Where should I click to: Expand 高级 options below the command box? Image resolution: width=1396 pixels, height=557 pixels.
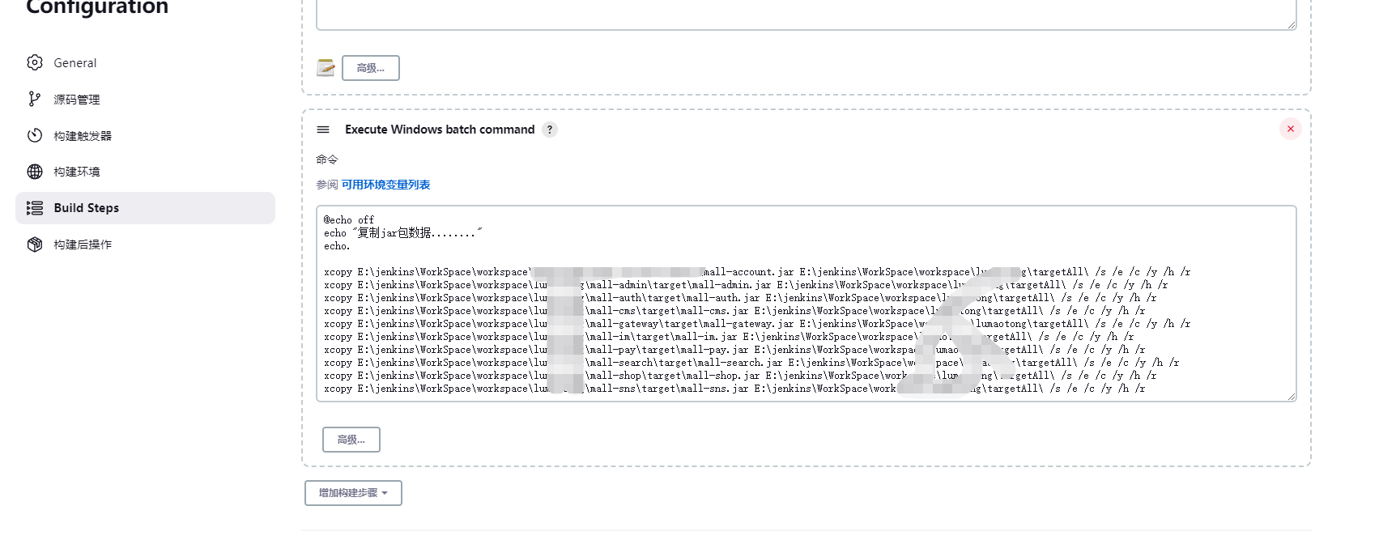[x=351, y=440]
